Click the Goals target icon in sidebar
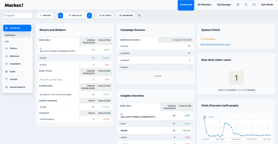 7,72
